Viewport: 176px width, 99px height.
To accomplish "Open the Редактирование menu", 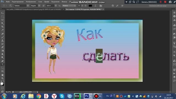I will tap(18, 2).
